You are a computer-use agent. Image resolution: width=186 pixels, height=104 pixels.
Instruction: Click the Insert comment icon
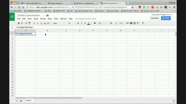(x=131, y=23)
